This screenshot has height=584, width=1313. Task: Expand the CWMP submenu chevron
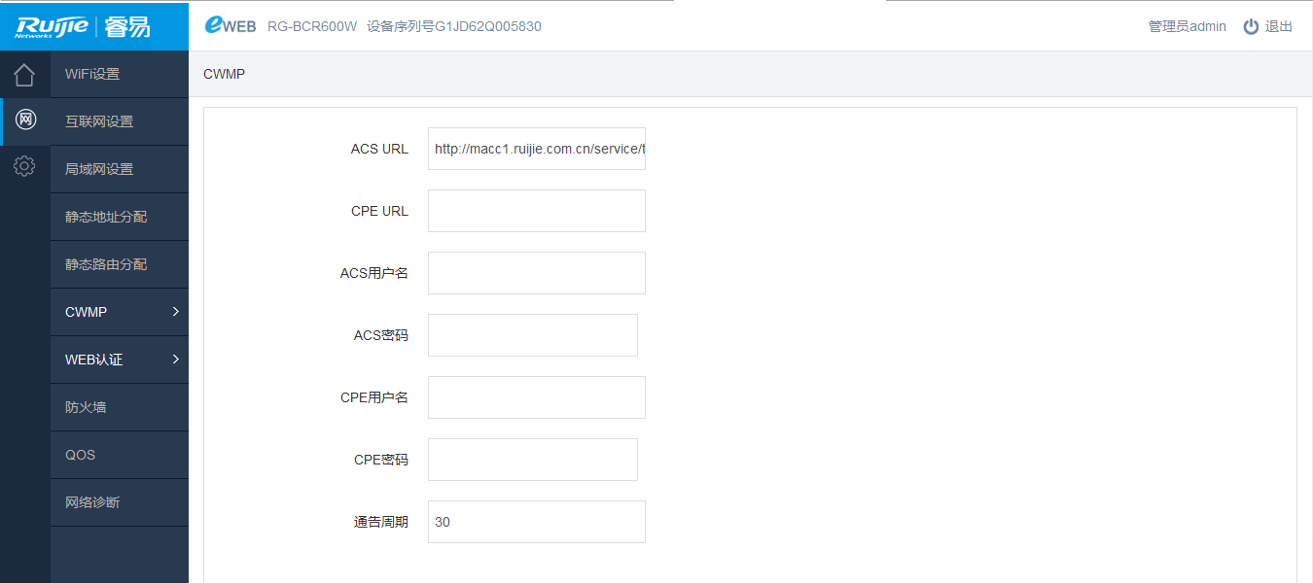(x=175, y=312)
